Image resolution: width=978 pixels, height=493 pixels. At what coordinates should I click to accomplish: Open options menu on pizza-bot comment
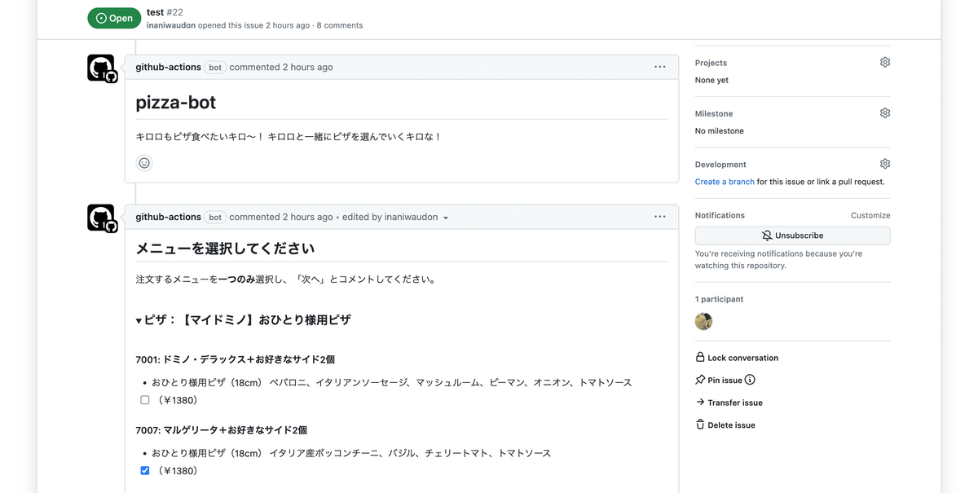pos(660,67)
